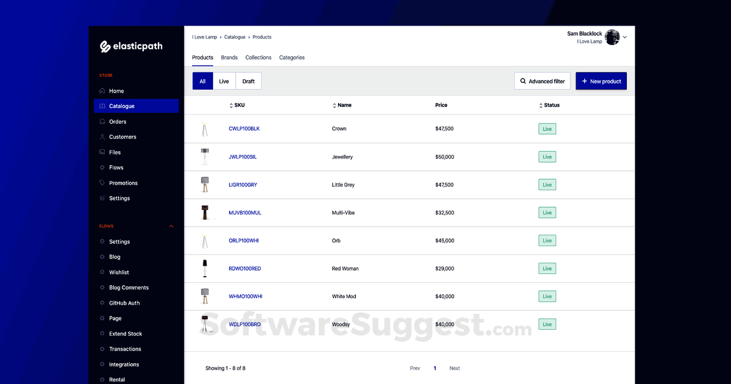
Task: Open product WDLP100BRO Woodsy
Action: click(x=244, y=324)
